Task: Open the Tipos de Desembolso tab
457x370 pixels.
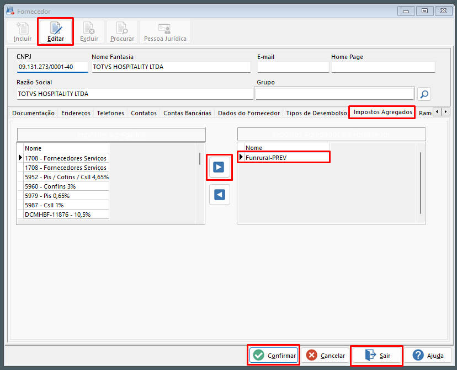Action: click(x=316, y=113)
